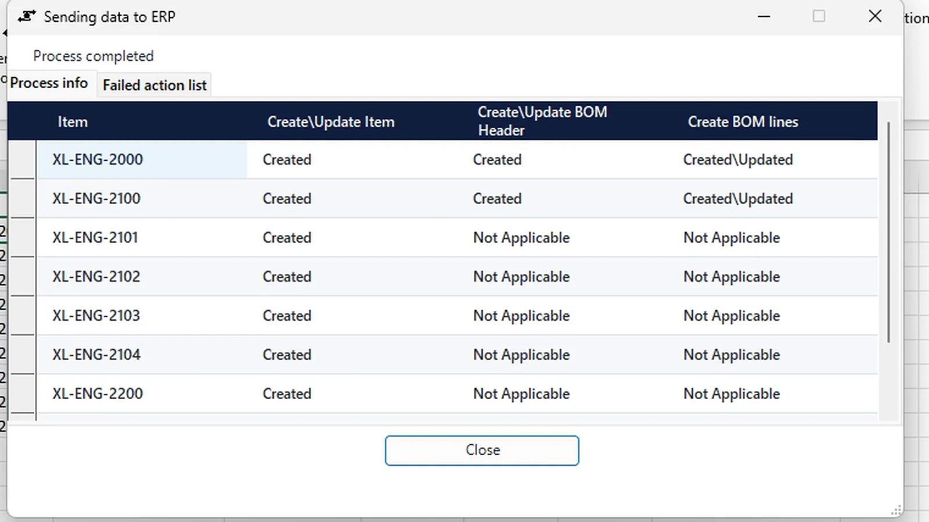This screenshot has height=522, width=929.
Task: Click Created in BOM Header for XL-ENG-2100
Action: click(x=563, y=198)
